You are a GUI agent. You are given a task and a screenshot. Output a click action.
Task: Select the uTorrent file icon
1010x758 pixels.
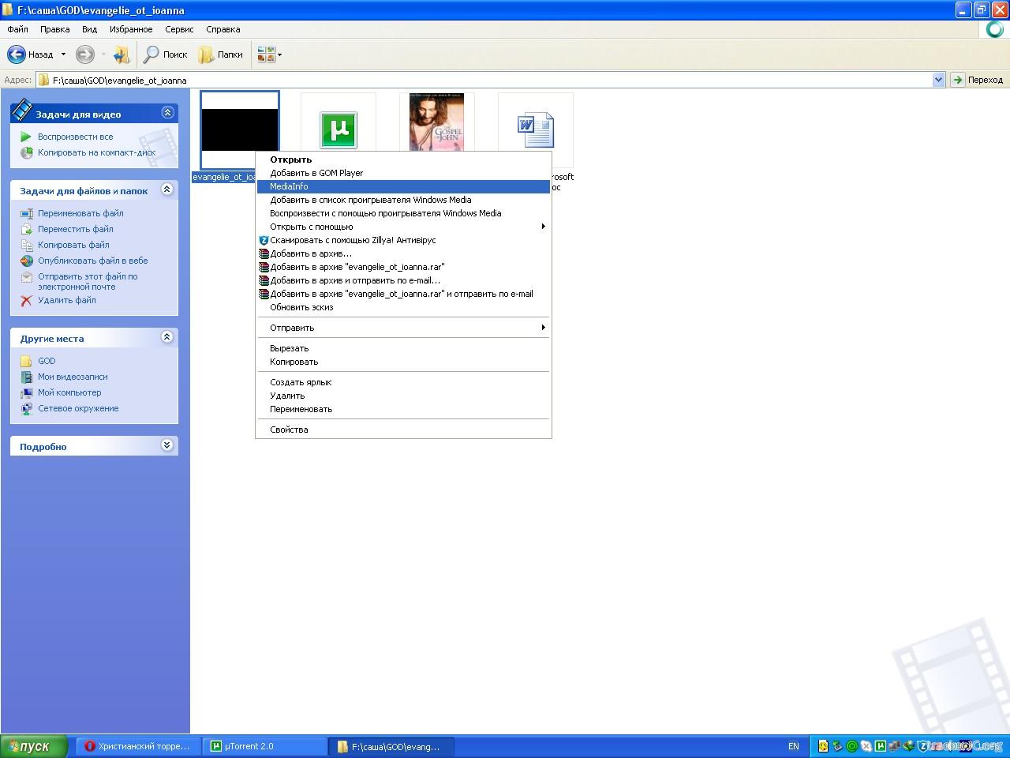click(339, 129)
